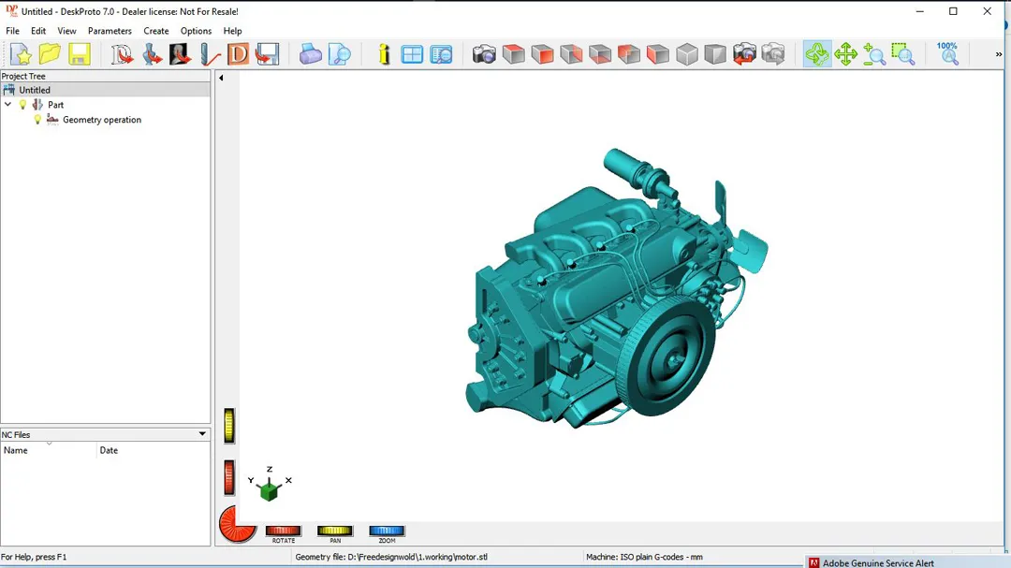
Task: Choose the dark gray cube view icon
Action: tap(715, 54)
